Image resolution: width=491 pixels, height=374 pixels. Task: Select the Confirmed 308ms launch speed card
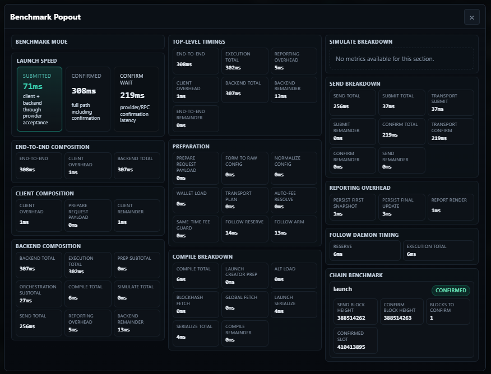[88, 99]
